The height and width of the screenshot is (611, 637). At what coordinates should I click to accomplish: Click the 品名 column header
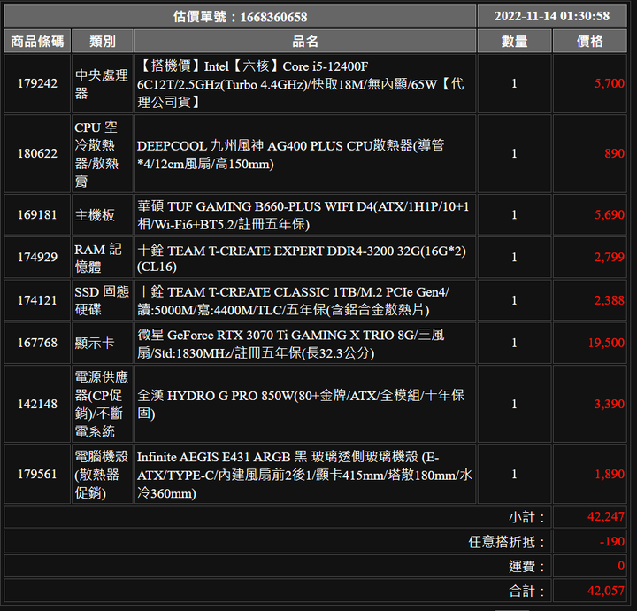[305, 41]
